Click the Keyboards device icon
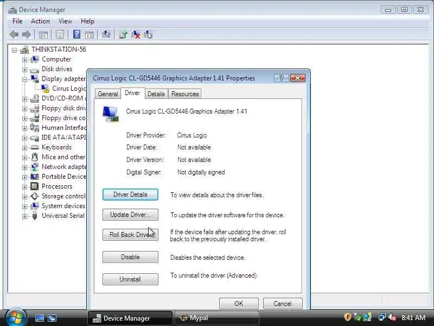 pos(35,147)
